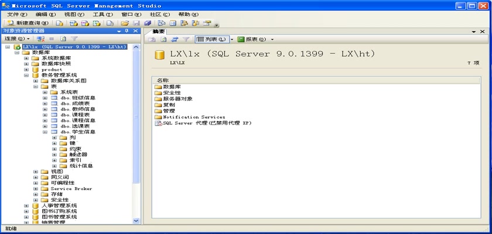The width and height of the screenshot is (492, 234).
Task: Open the Tools (工具) menu
Action: coord(103,15)
